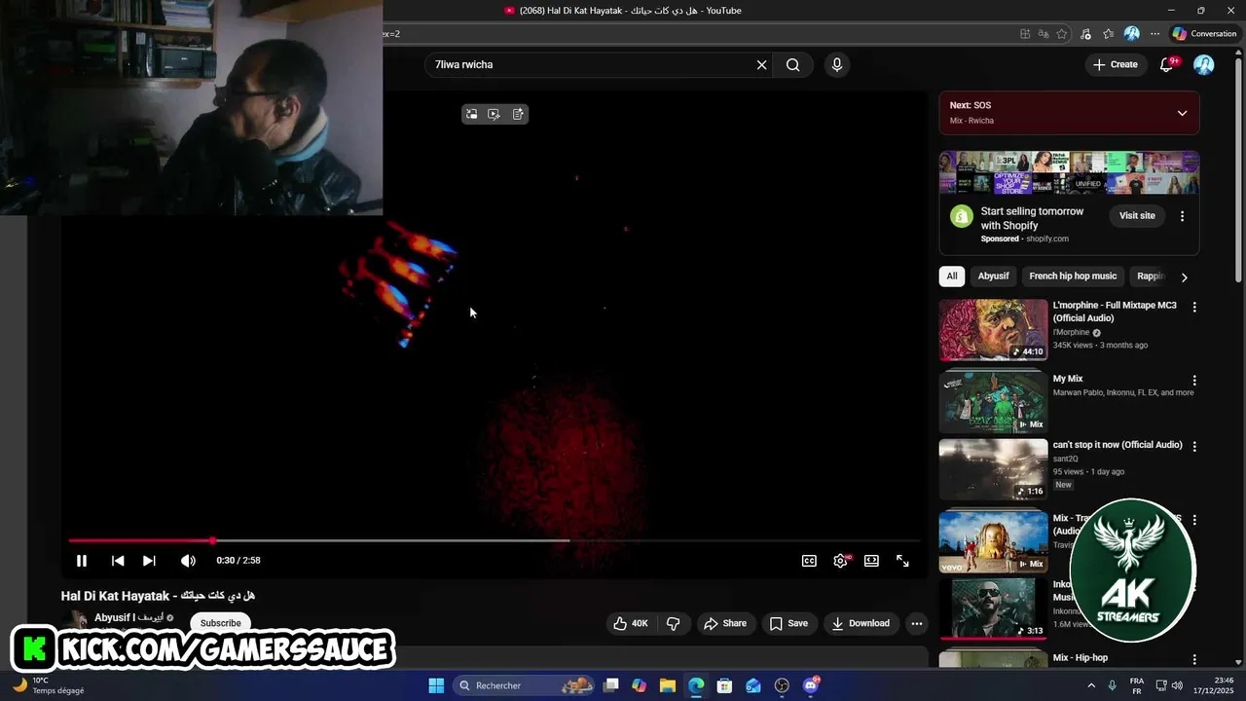Open L'morphine Full Mixtape MC3 thumbnail
1246x701 pixels.
(993, 330)
